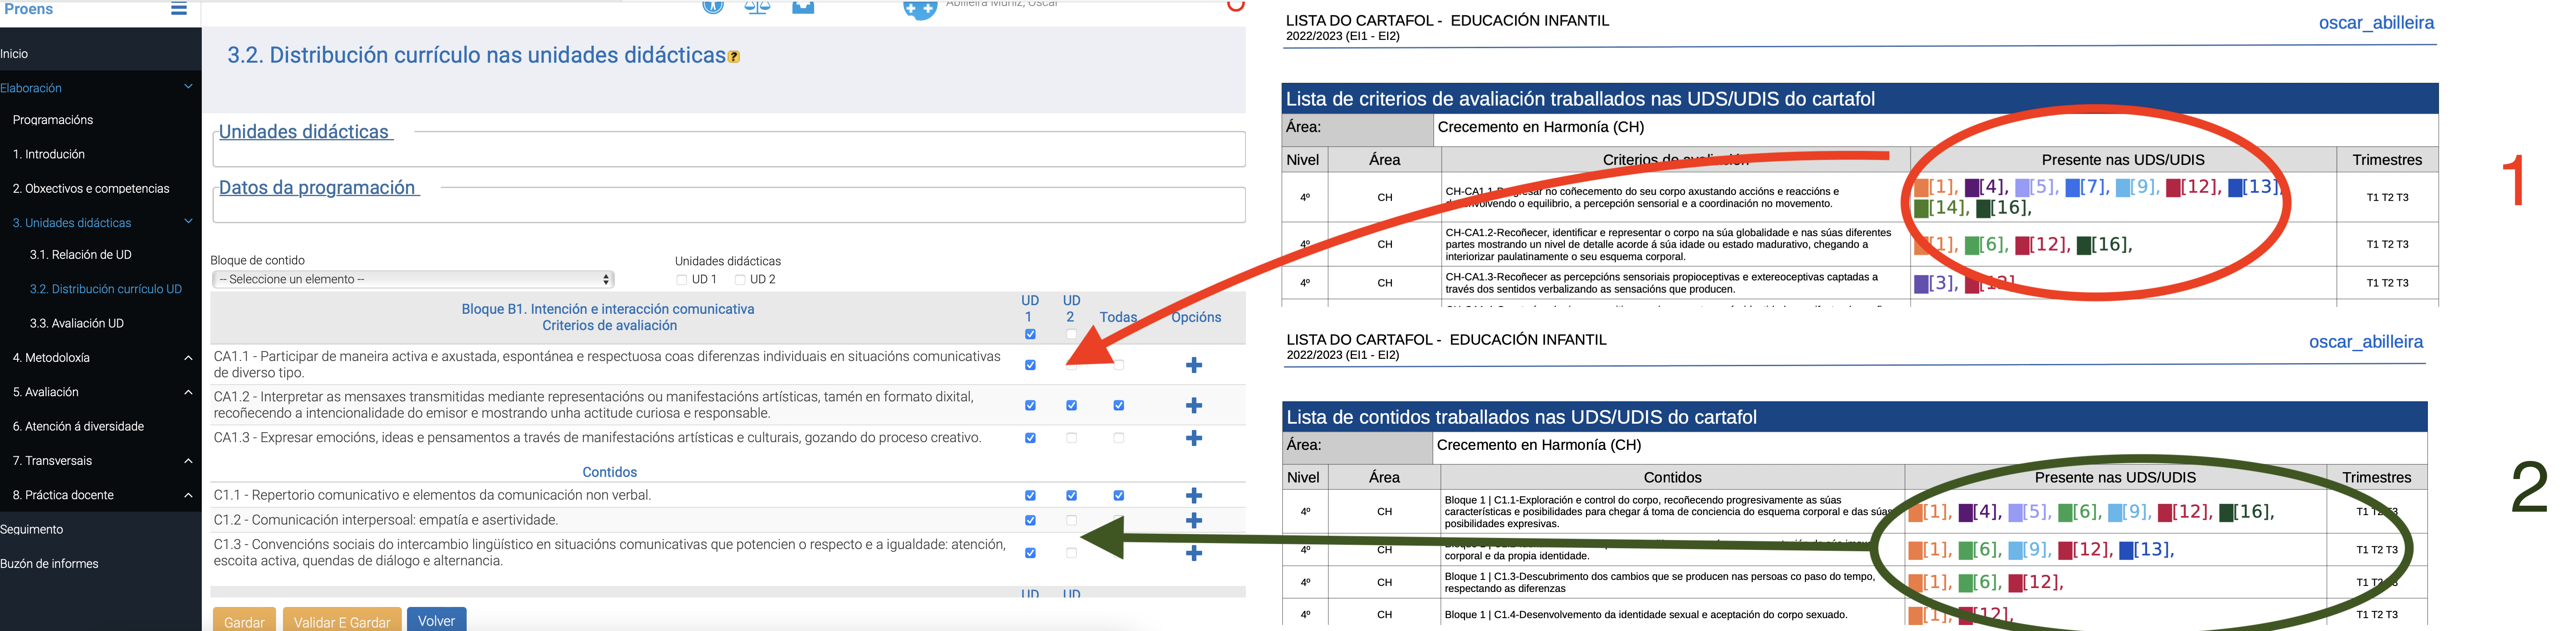The width and height of the screenshot is (2576, 631).
Task: Open the yellow help icon beside the page title
Action: tap(734, 57)
